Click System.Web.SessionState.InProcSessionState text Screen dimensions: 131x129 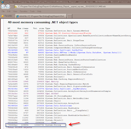point(71,45)
